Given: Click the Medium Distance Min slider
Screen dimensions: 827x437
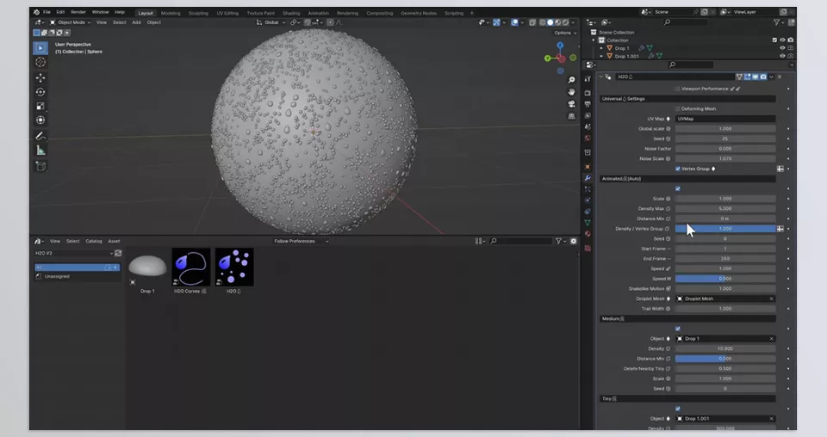Looking at the screenshot, I should (x=725, y=359).
